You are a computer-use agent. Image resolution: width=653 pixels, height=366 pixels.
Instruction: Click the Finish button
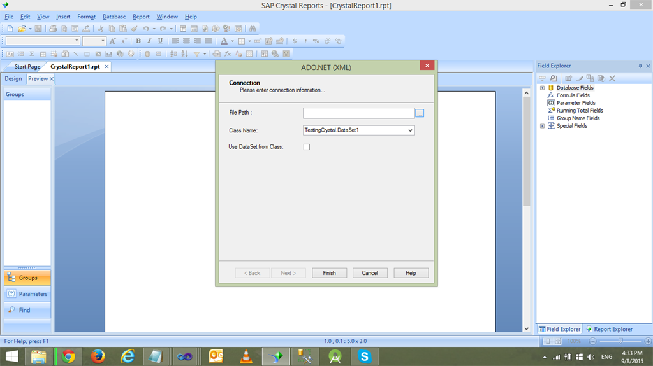(330, 273)
